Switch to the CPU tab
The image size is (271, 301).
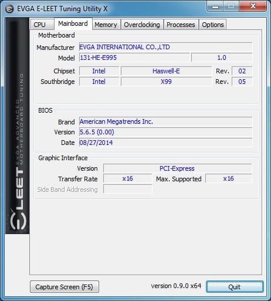tap(42, 25)
